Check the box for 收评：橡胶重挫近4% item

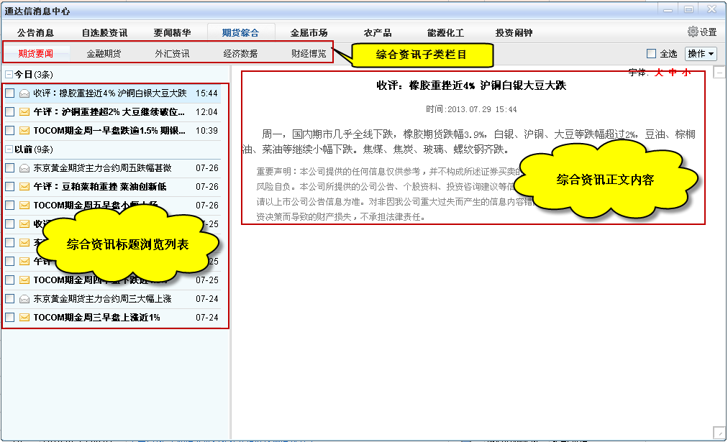9,93
